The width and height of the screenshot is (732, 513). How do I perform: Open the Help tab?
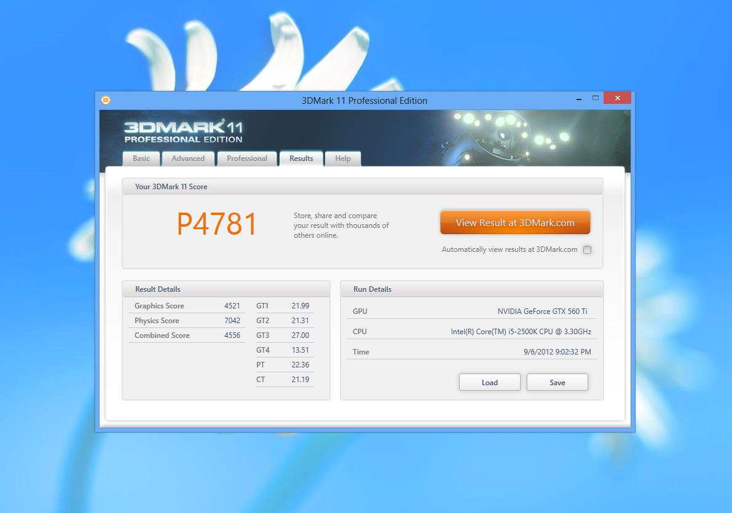(x=343, y=159)
